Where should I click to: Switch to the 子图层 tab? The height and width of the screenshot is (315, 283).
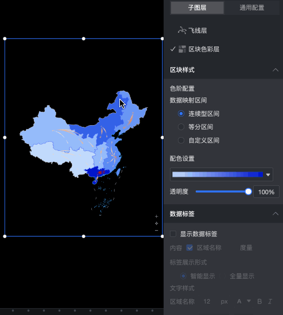(197, 7)
